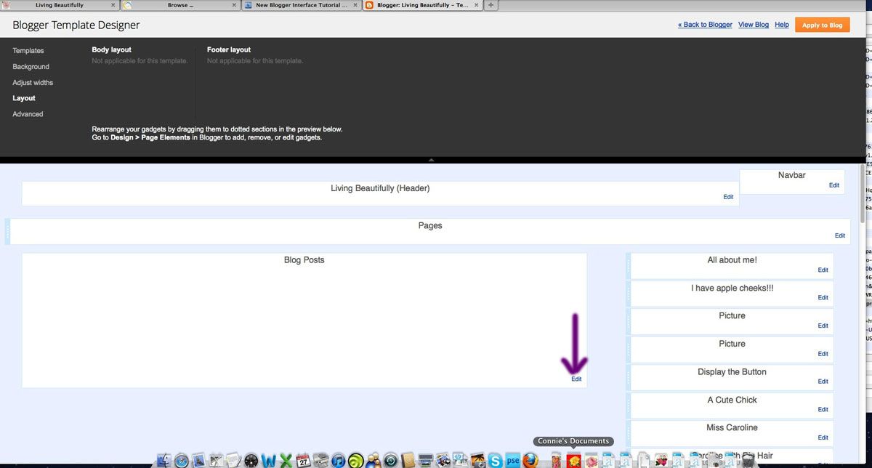Edit the A Cute Chick gadget
The width and height of the screenshot is (872, 468).
pos(823,410)
